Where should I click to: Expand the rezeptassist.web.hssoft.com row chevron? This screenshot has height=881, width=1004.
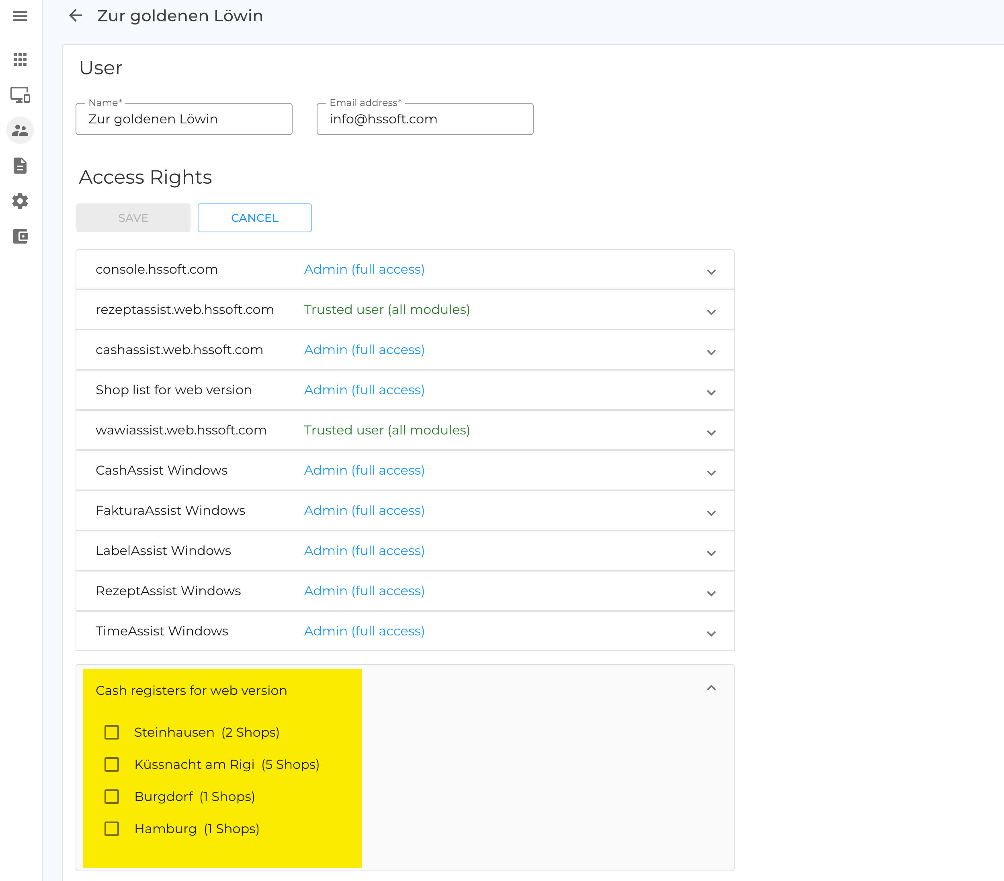pos(711,312)
